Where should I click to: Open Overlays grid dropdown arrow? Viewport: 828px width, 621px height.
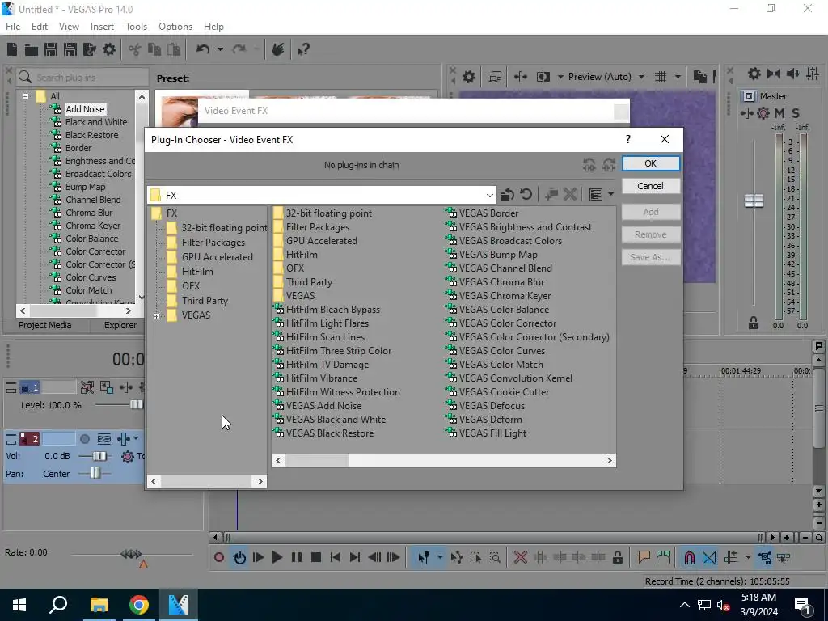pos(678,77)
